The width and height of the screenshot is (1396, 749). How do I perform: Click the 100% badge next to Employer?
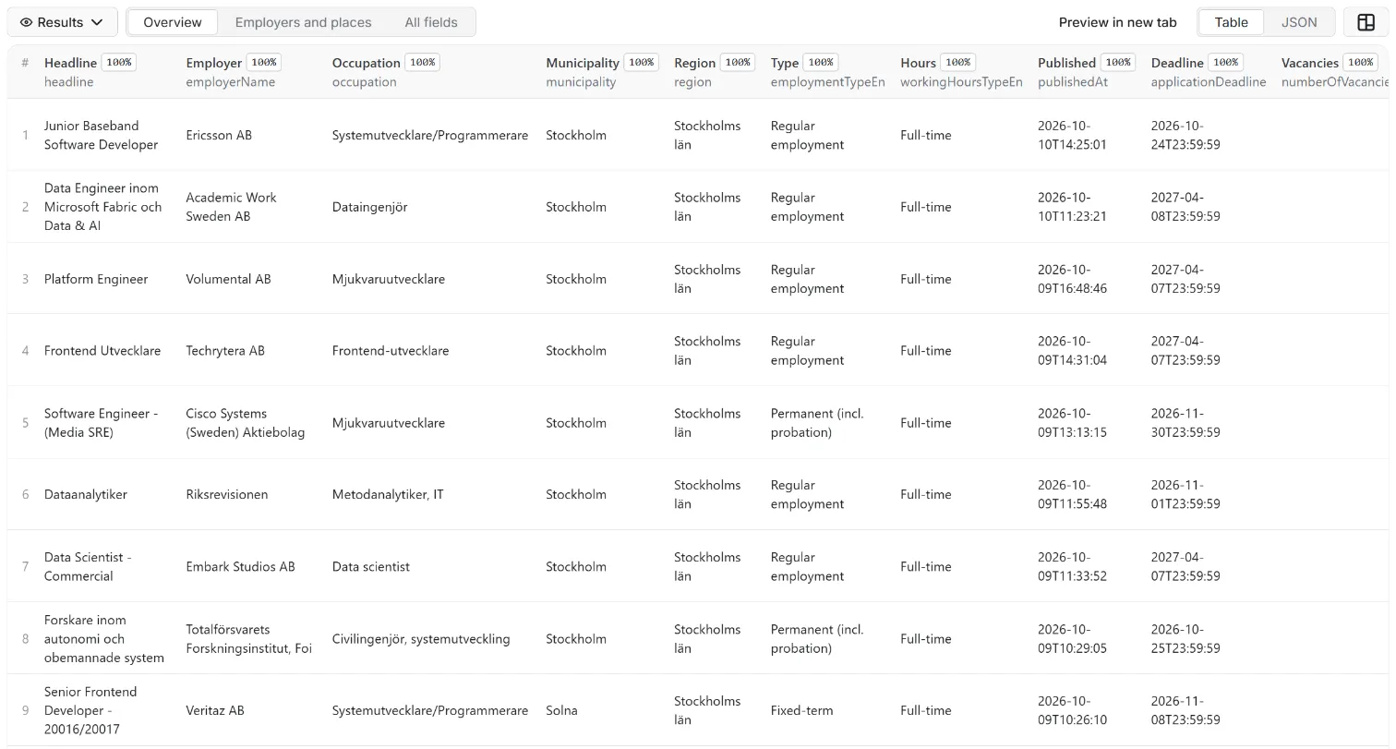[x=264, y=63]
